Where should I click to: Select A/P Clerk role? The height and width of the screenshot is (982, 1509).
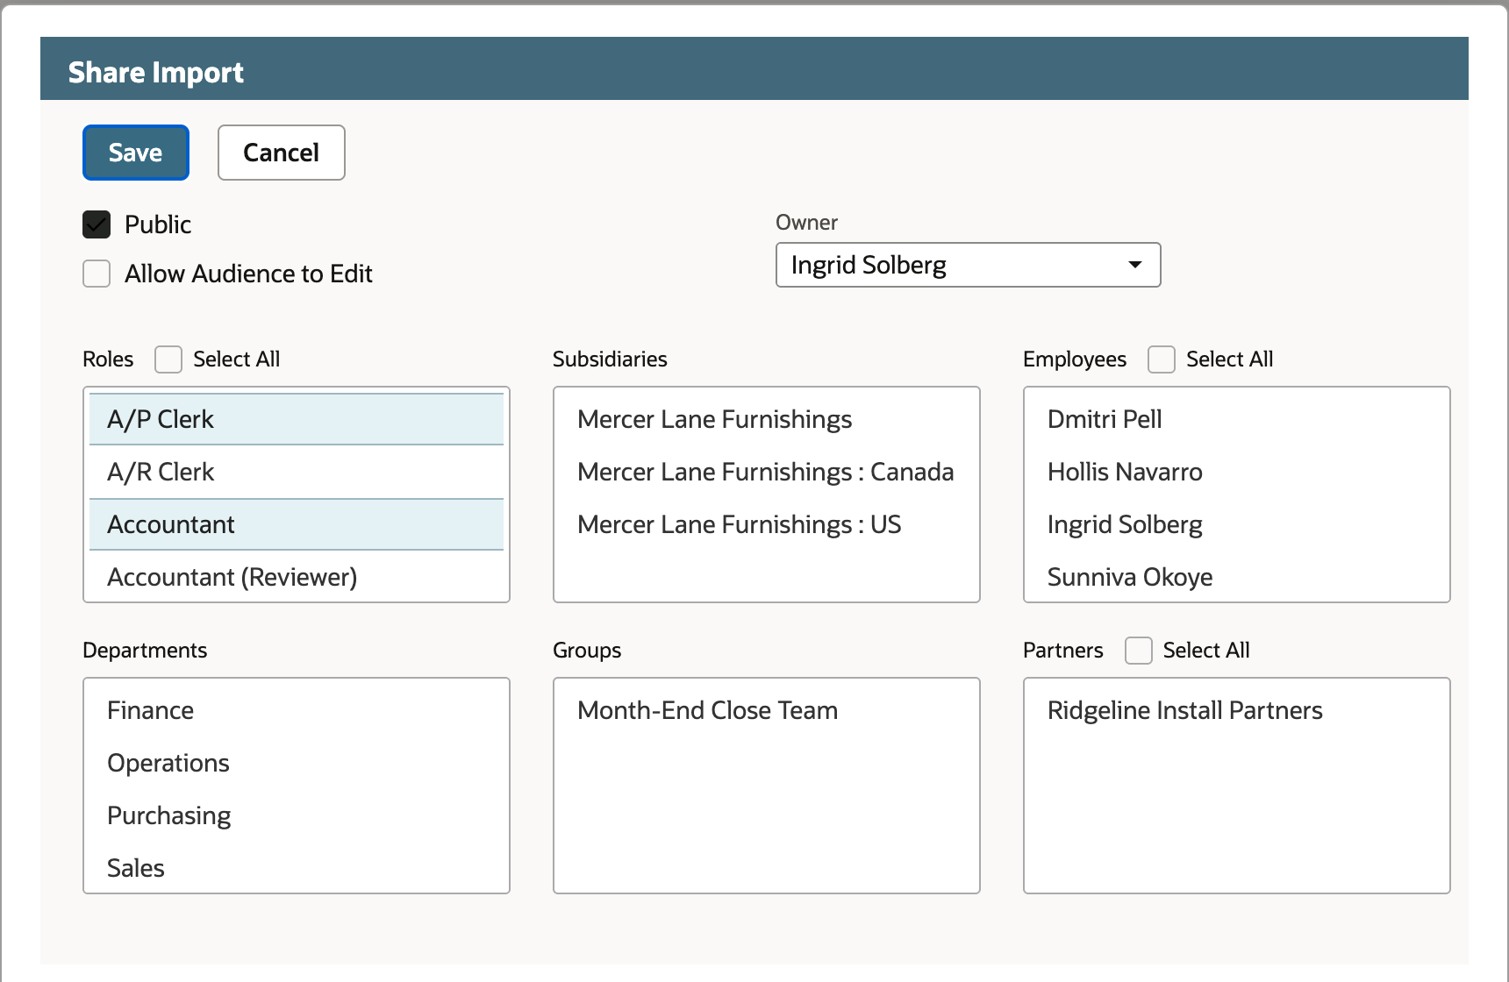[297, 419]
